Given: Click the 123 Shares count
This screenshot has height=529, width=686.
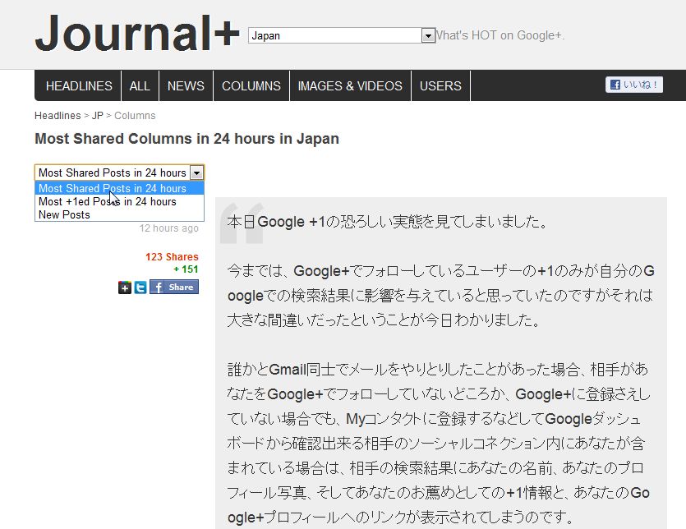Looking at the screenshot, I should pos(172,257).
